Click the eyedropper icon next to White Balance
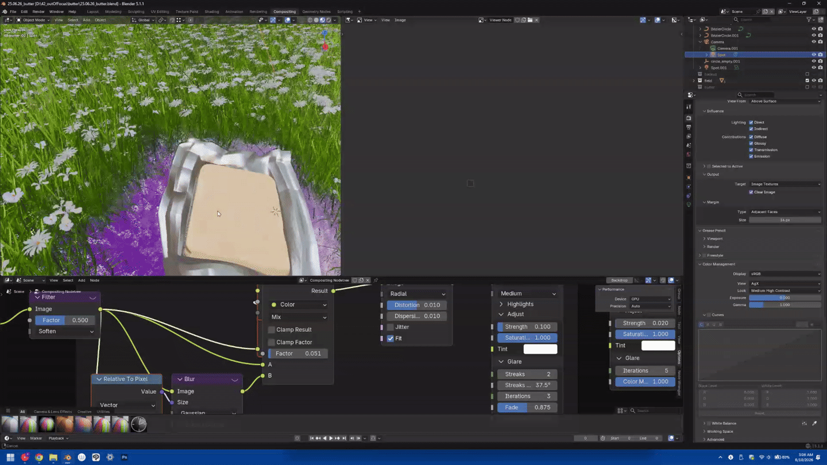This screenshot has height=465, width=827. coord(814,424)
